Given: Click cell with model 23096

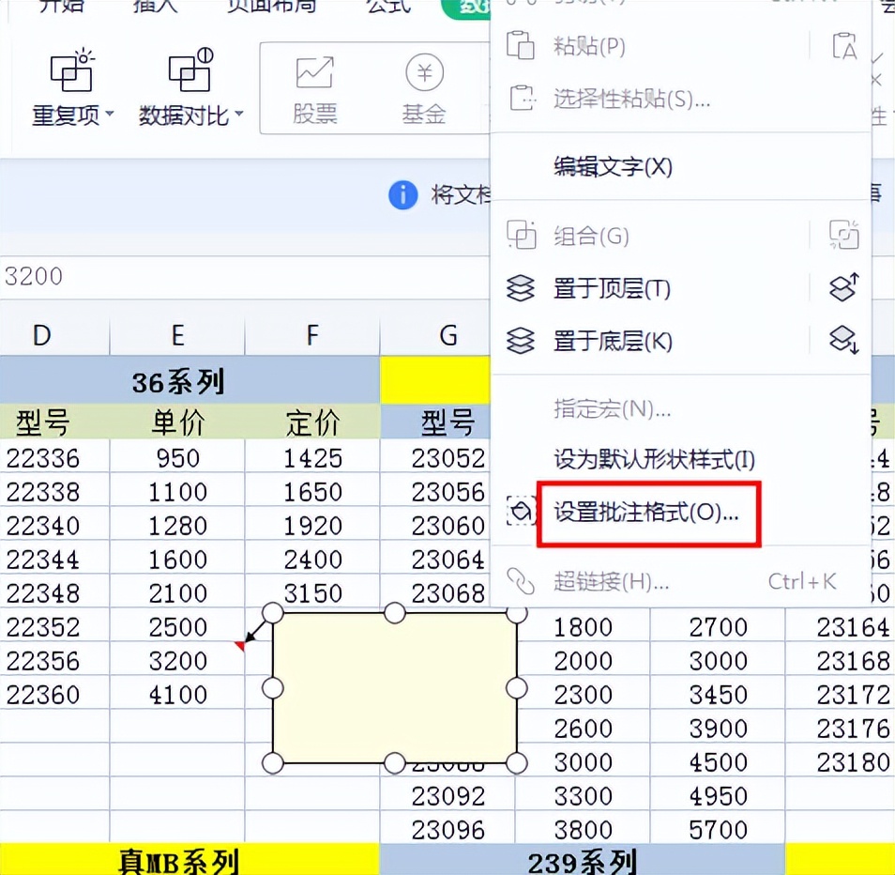Looking at the screenshot, I should pyautogui.click(x=447, y=829).
